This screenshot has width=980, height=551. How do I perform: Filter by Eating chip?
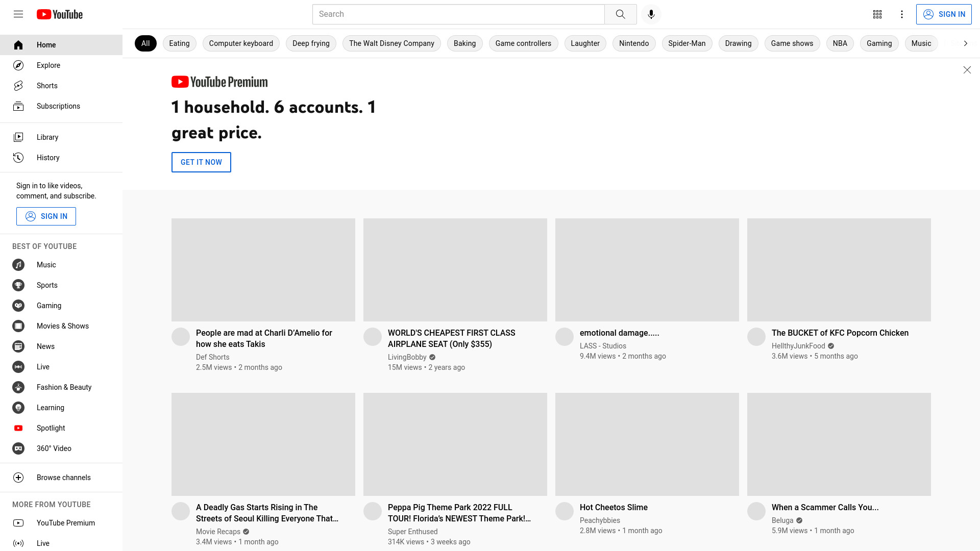179,43
